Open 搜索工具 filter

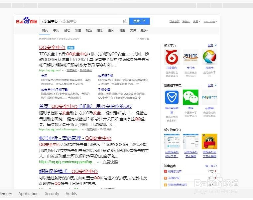tap(143, 39)
